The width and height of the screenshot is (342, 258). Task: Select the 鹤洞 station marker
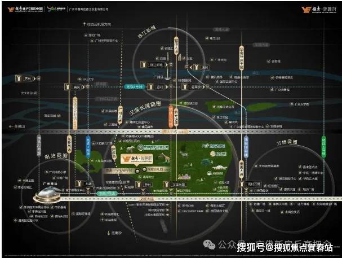[69, 88]
